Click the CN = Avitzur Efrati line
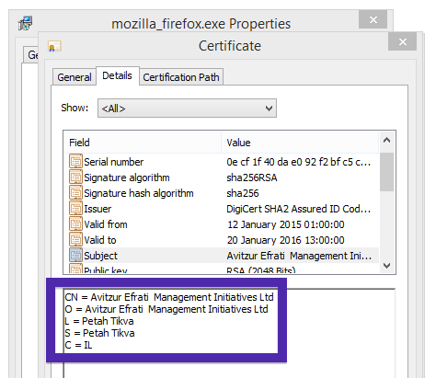This screenshot has height=378, width=436. [169, 297]
